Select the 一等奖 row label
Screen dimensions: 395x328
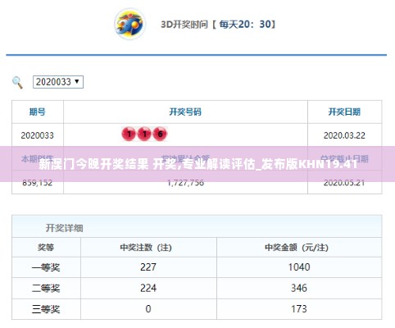[x=46, y=267]
